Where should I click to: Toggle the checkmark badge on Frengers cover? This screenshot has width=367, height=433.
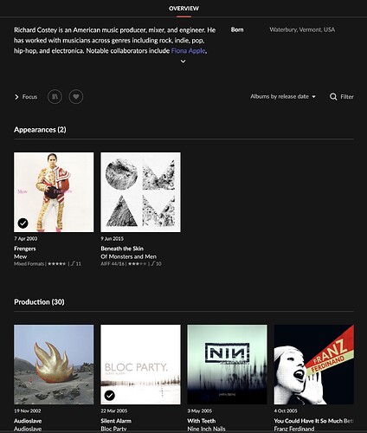click(23, 223)
